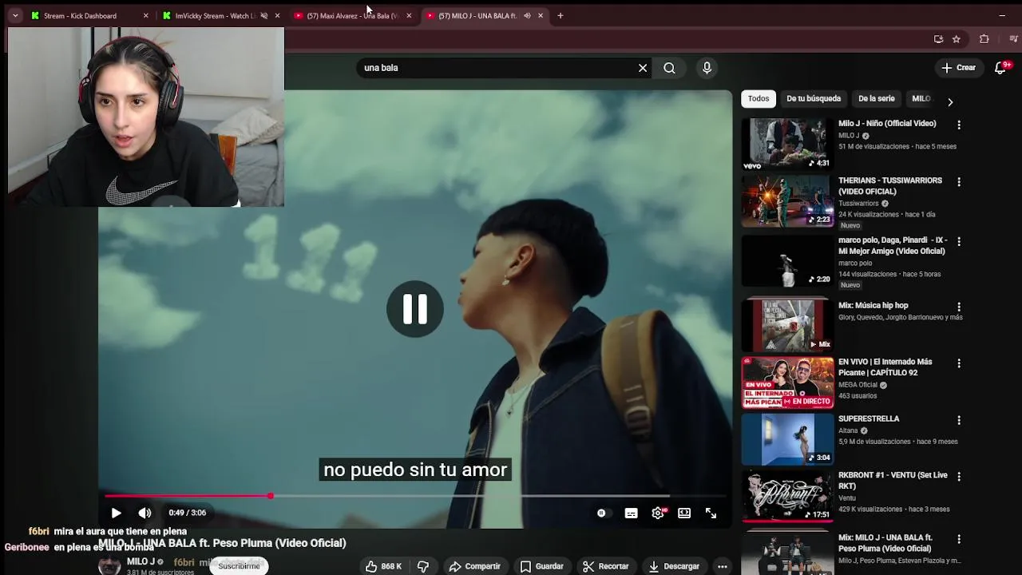Open the browser extensions puzzle icon
1022x575 pixels.
point(984,38)
